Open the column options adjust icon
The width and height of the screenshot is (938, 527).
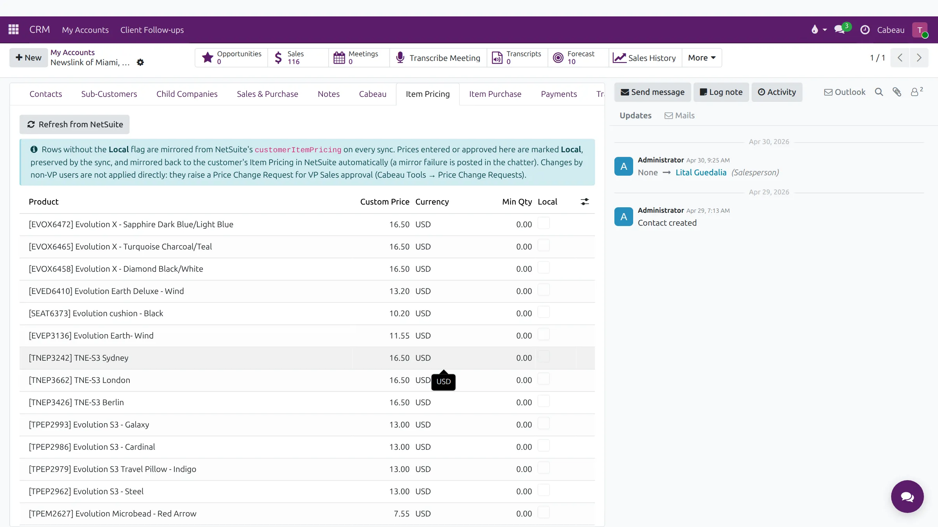[x=585, y=202]
